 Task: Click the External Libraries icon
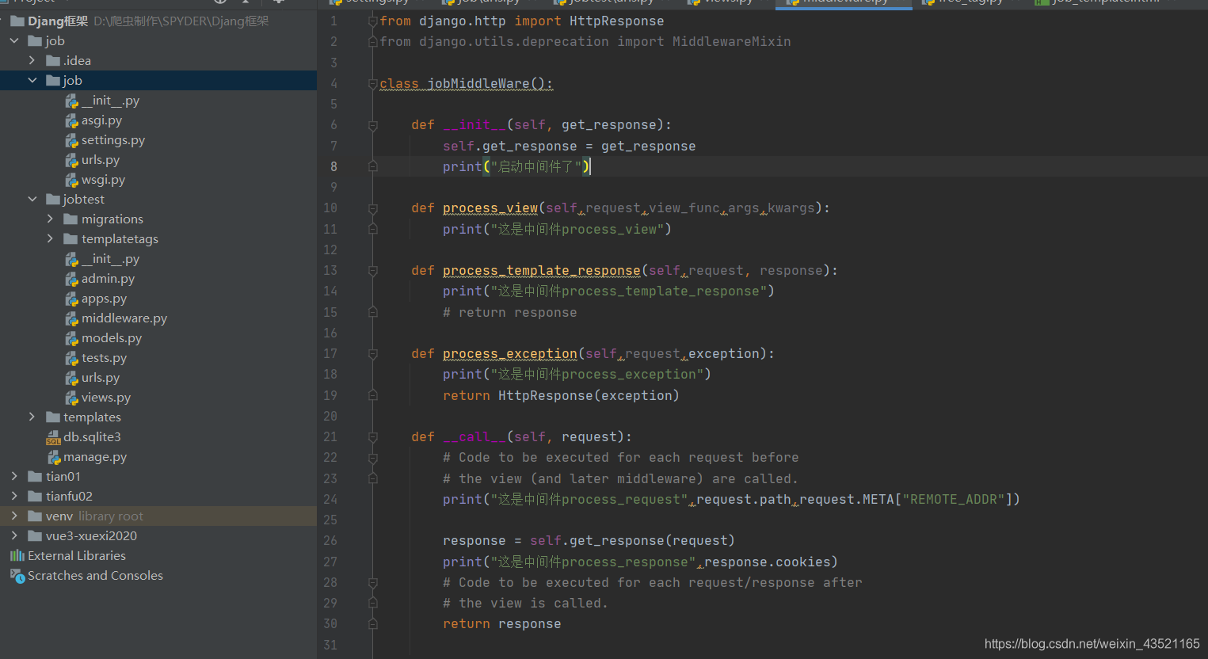[x=17, y=556]
